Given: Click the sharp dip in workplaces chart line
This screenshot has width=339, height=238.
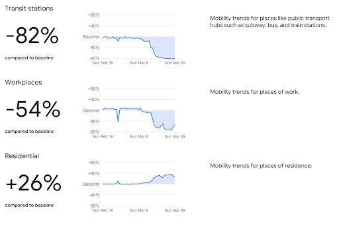Looking at the screenshot, I should (119, 119).
